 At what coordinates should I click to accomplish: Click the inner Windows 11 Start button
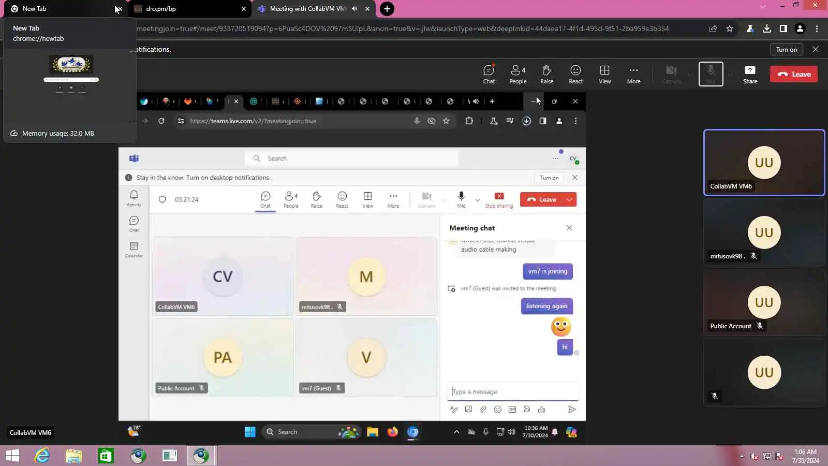click(250, 432)
